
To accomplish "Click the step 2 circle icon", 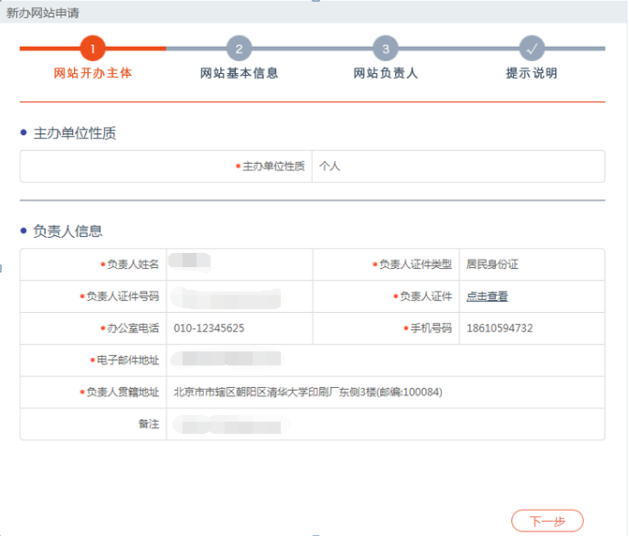I will (239, 49).
